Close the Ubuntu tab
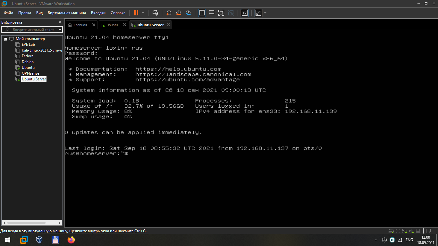Image resolution: width=438 pixels, height=246 pixels. 124,25
